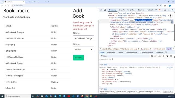Image resolution: width=175 pixels, height=98 pixels.
Task: Open Firefox from the taskbar
Action: (82, 96)
